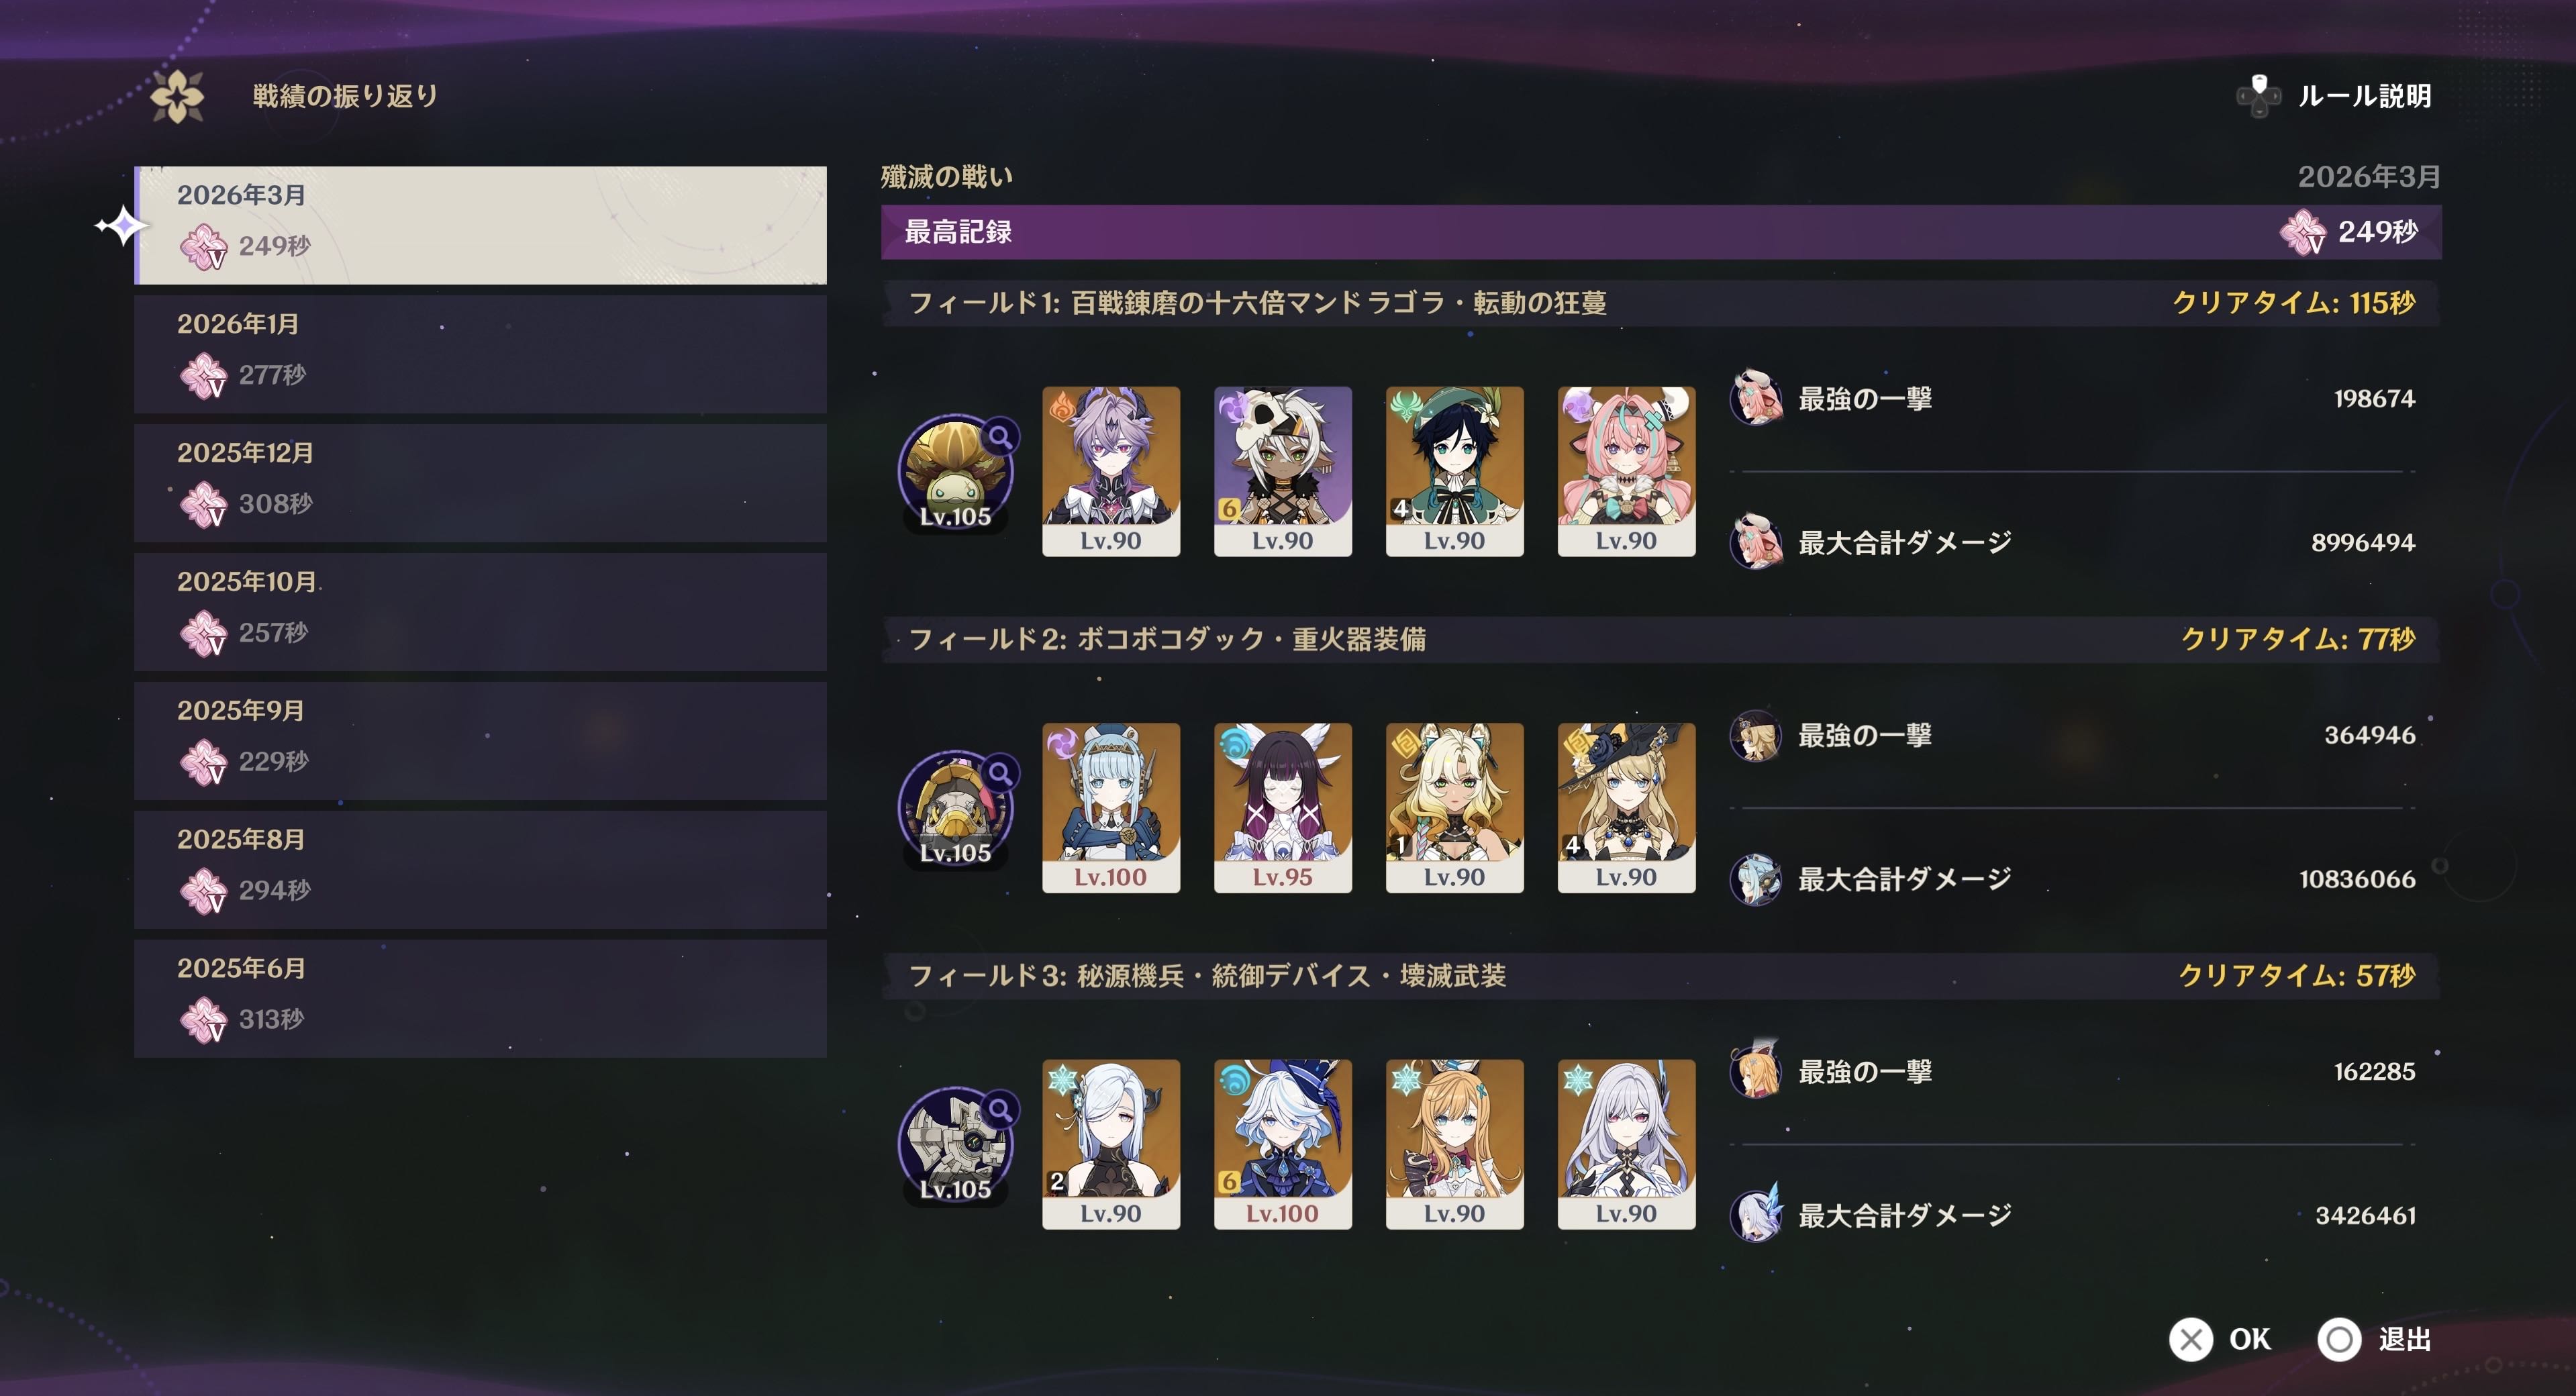Inspect the Field 2 Lv.105 boss icon
Image resolution: width=2576 pixels, height=1396 pixels.
pyautogui.click(x=956, y=808)
